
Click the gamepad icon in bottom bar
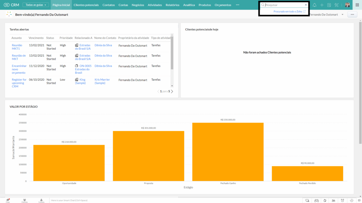316,201
